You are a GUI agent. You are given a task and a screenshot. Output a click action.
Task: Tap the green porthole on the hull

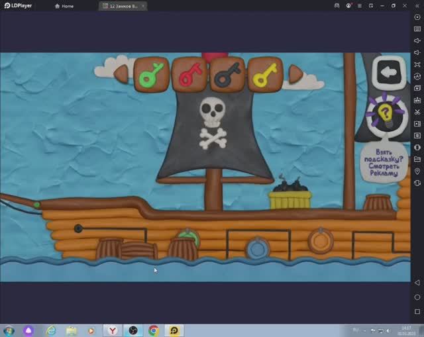pos(189,236)
